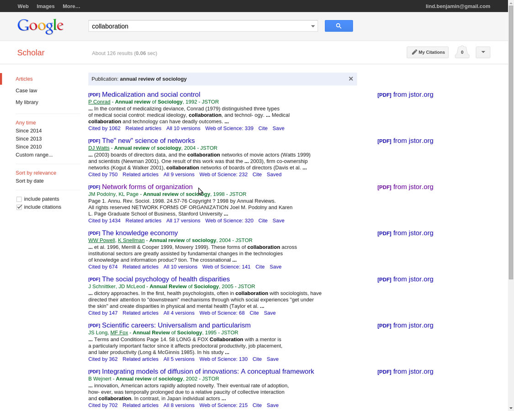Open Web of Science: 215 link
Image resolution: width=514 pixels, height=411 pixels.
tap(223, 406)
